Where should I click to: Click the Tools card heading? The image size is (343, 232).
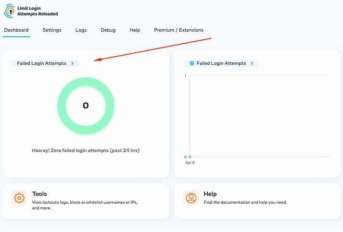click(39, 194)
